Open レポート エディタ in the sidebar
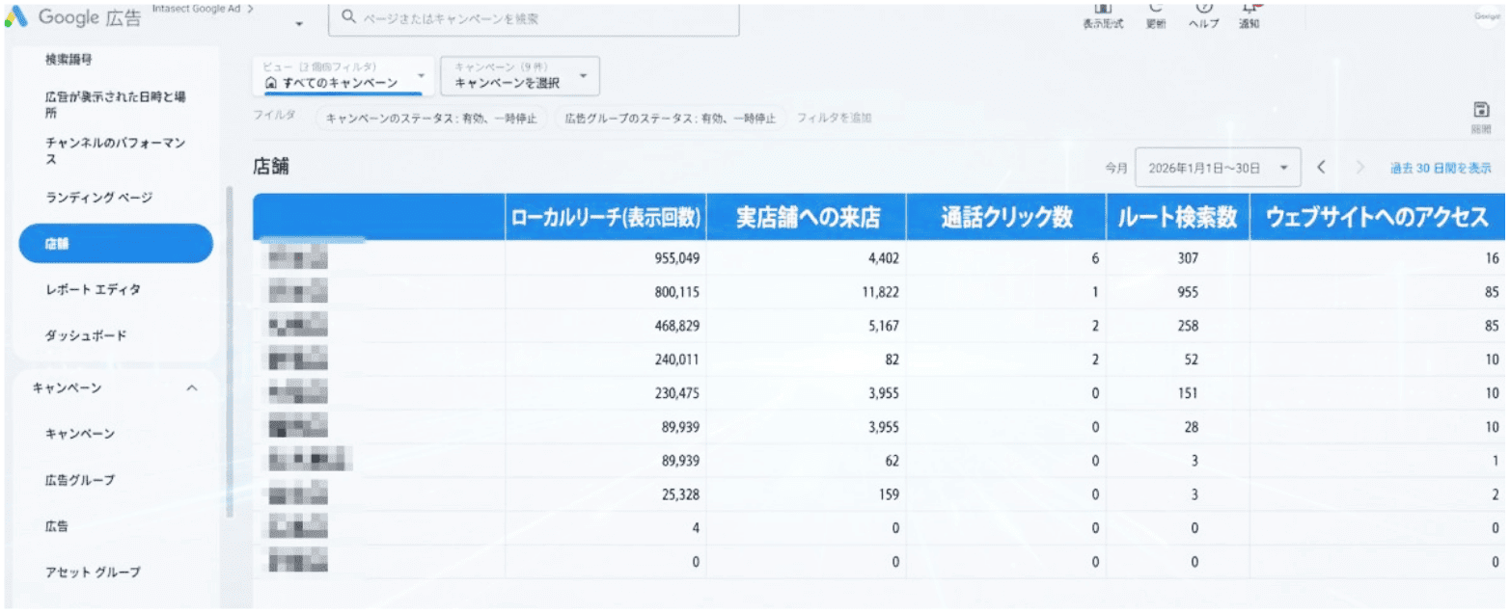Screen dimensions: 1510x613 click(99, 289)
